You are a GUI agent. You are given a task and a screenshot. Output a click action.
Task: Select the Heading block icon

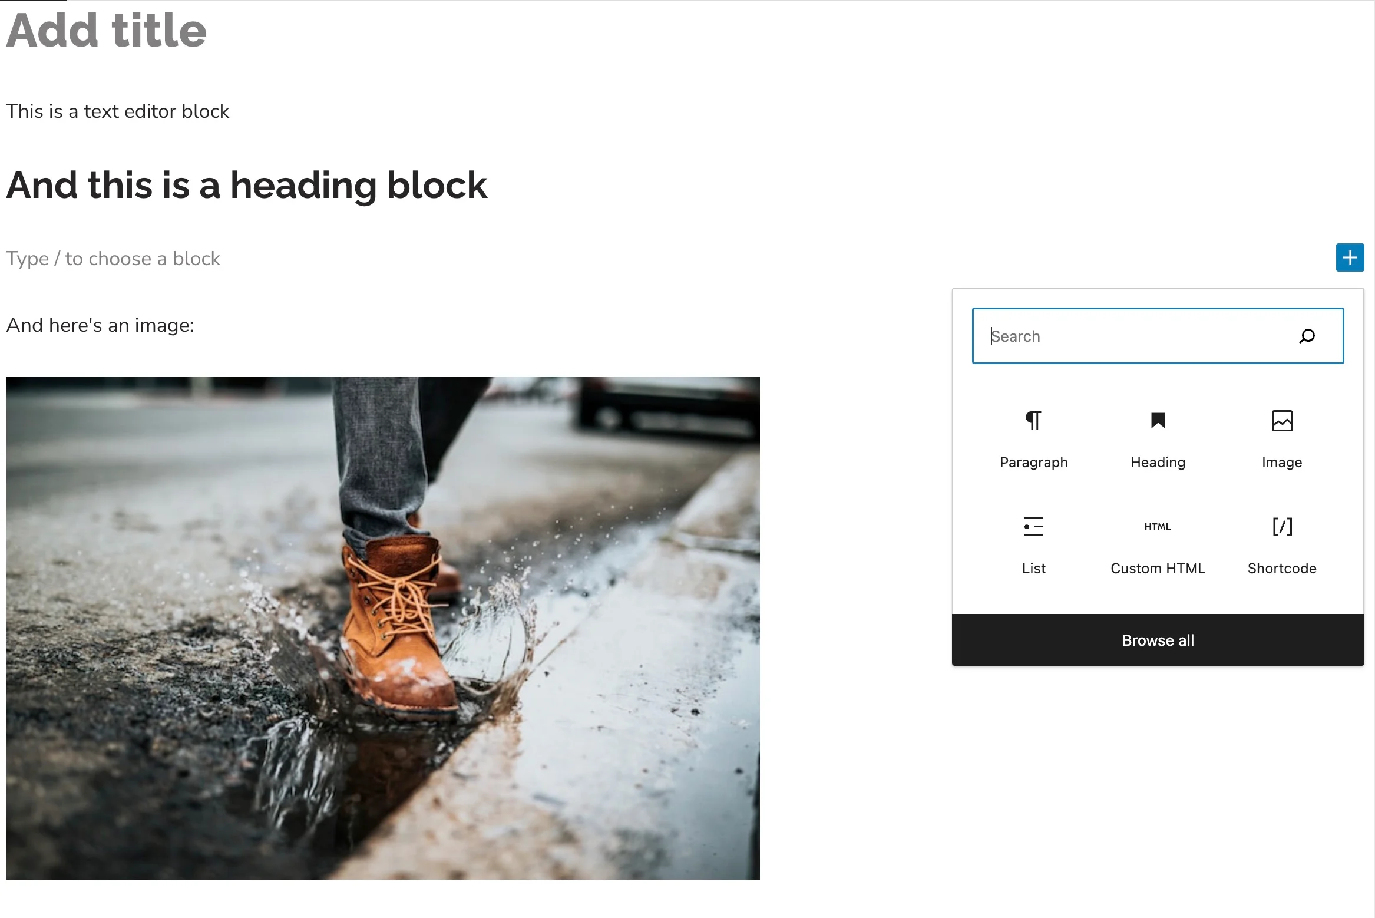1157,420
